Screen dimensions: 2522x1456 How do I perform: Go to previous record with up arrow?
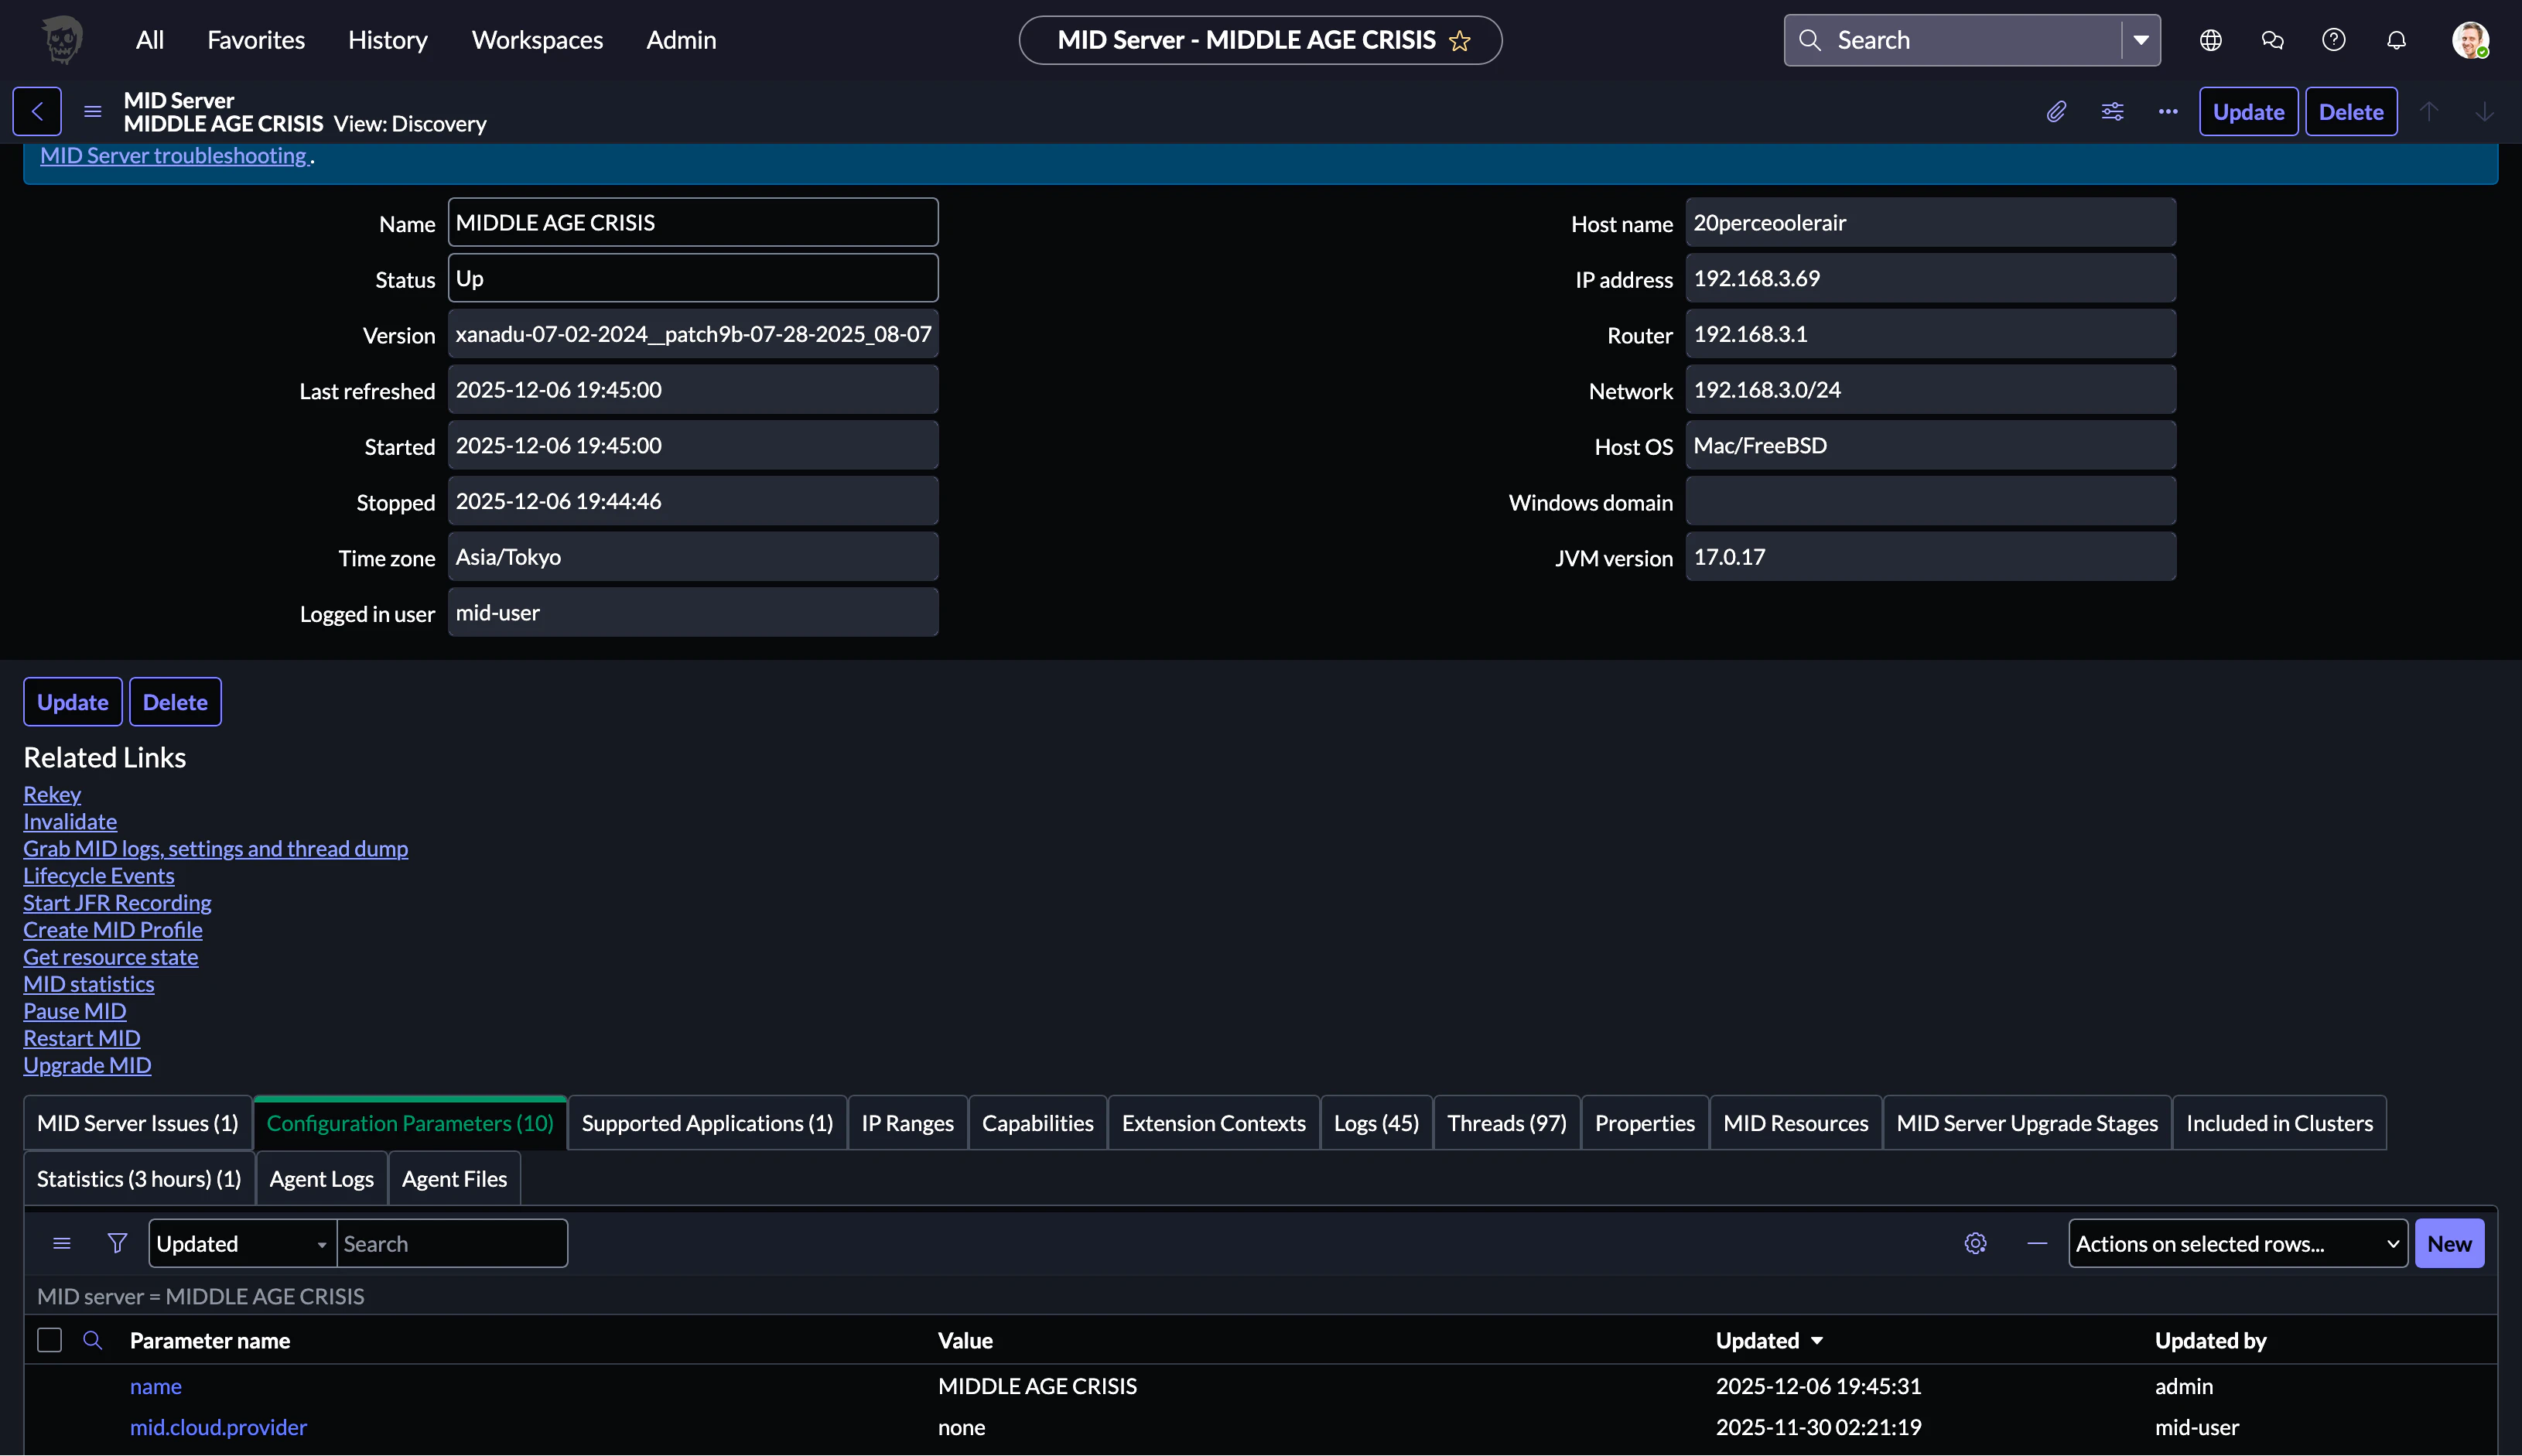click(2429, 111)
